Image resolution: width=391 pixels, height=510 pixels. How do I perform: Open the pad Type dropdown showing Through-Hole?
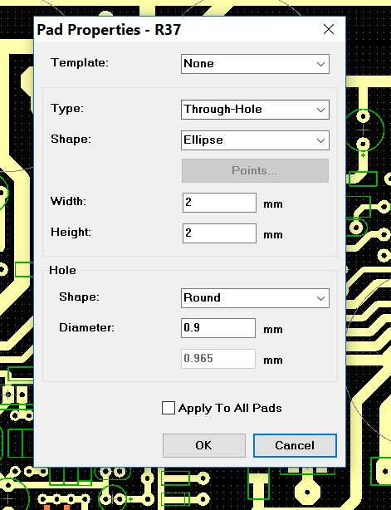pyautogui.click(x=255, y=110)
